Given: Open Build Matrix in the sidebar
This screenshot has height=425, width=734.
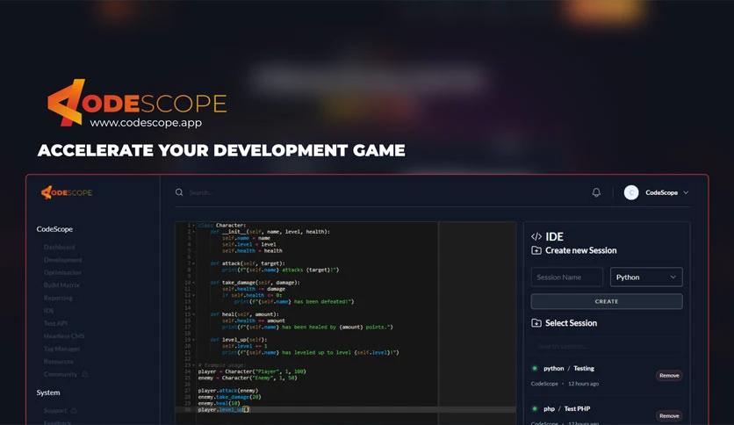Looking at the screenshot, I should coord(61,285).
